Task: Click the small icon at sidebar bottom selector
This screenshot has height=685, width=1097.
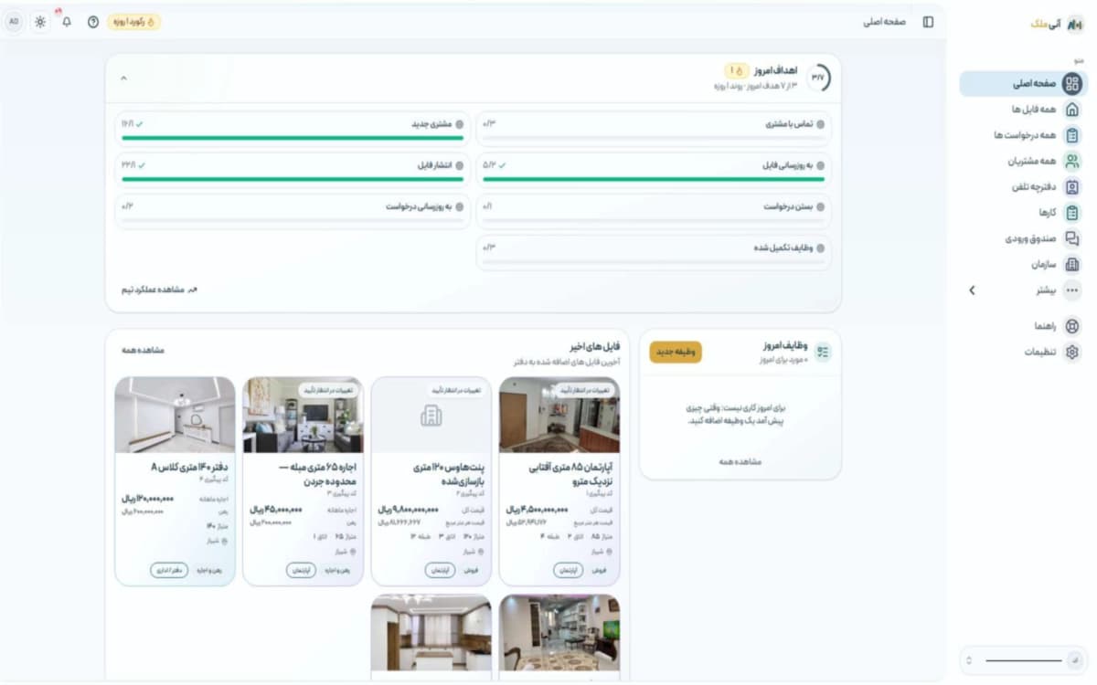Action: tap(1076, 659)
